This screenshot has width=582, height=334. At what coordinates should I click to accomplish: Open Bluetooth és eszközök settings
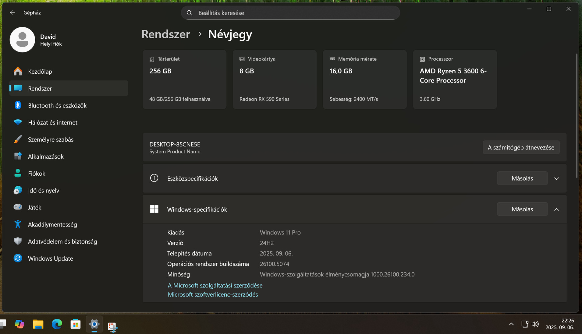tap(69, 105)
